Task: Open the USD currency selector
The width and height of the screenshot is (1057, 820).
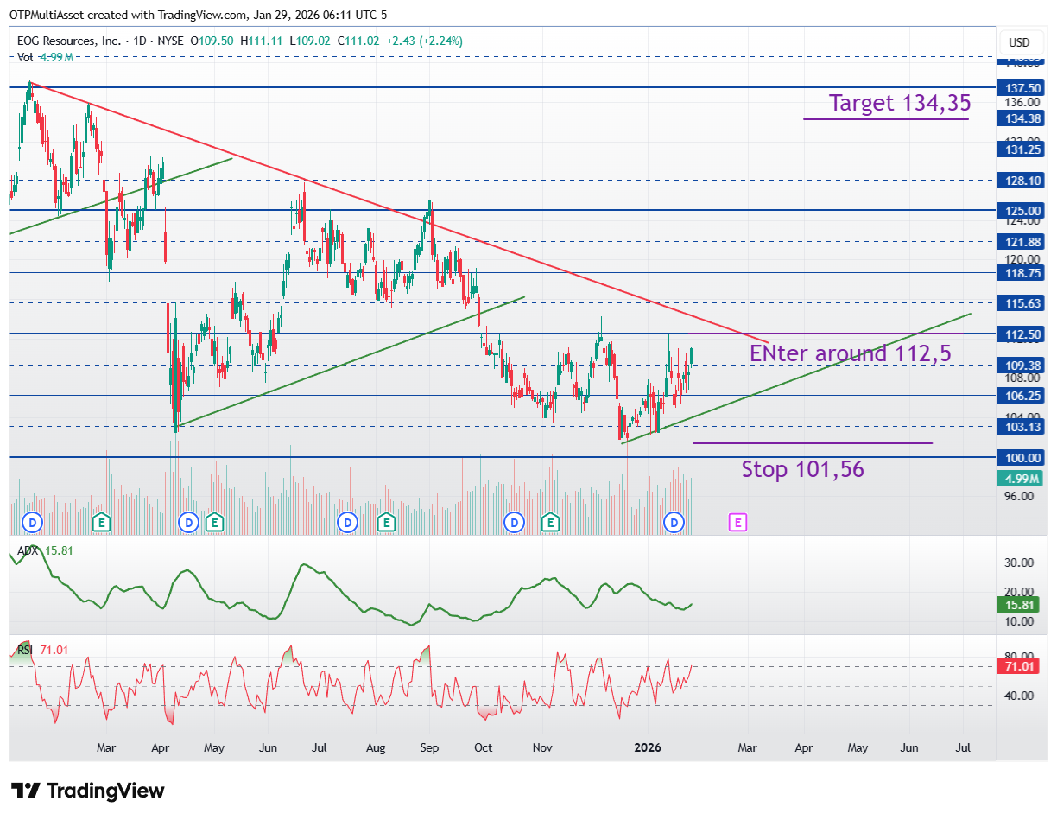Action: coord(1019,42)
